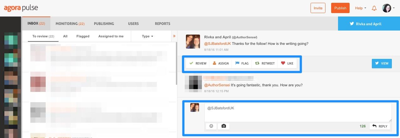Open the Users tab
400x138 pixels.
coord(133,23)
